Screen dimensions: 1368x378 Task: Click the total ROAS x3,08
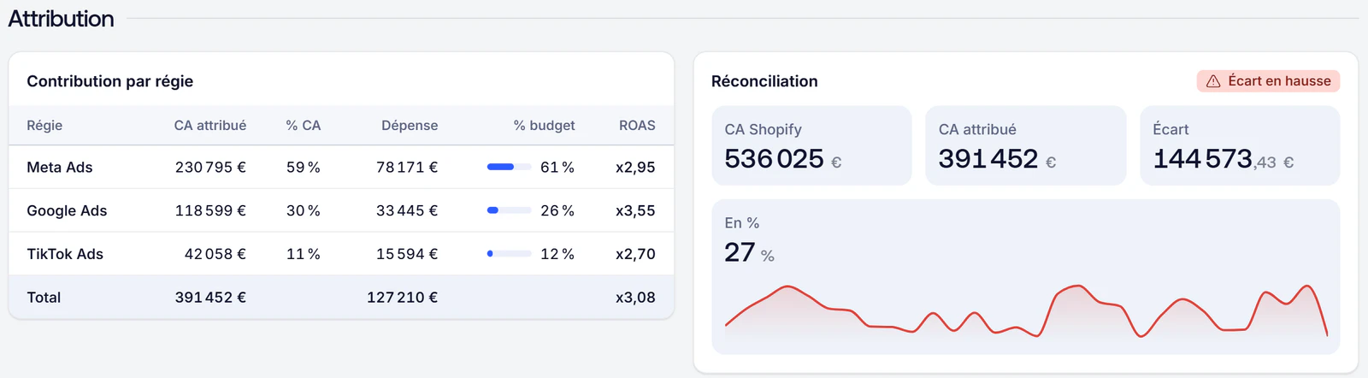tap(635, 298)
